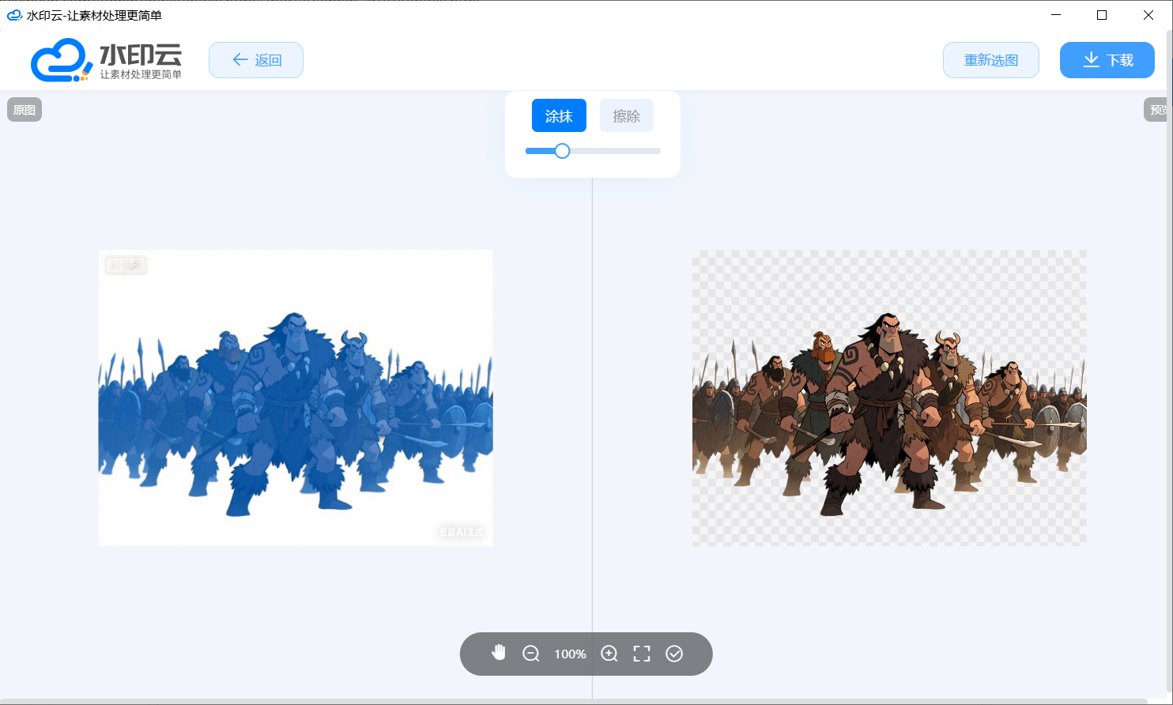Click the 重新选图 reselect image button
The height and width of the screenshot is (705, 1173).
pyautogui.click(x=991, y=60)
